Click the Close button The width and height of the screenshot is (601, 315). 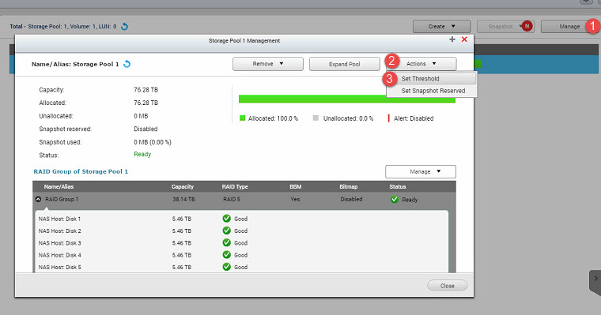tap(448, 286)
